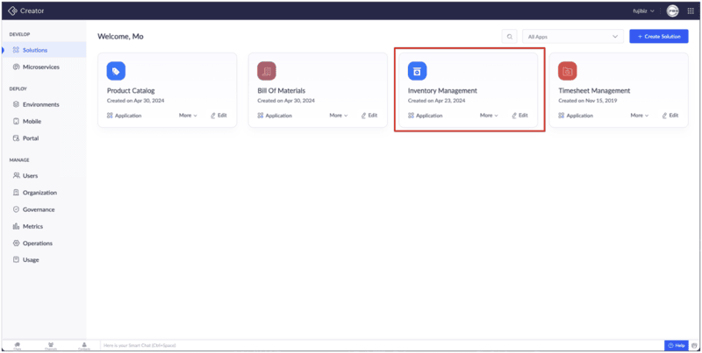This screenshot has width=702, height=353.
Task: Expand More menu on Product Catalog card
Action: pos(188,116)
